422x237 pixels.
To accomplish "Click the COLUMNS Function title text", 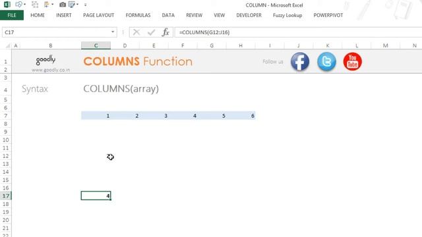I will click(138, 61).
